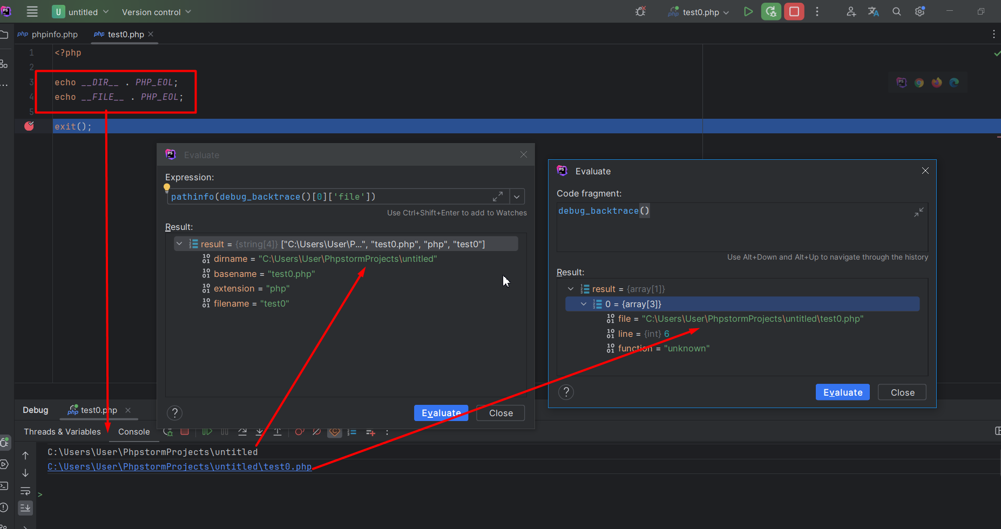This screenshot has width=1001, height=529.
Task: Open the test0.php run configuration dropdown
Action: click(700, 12)
